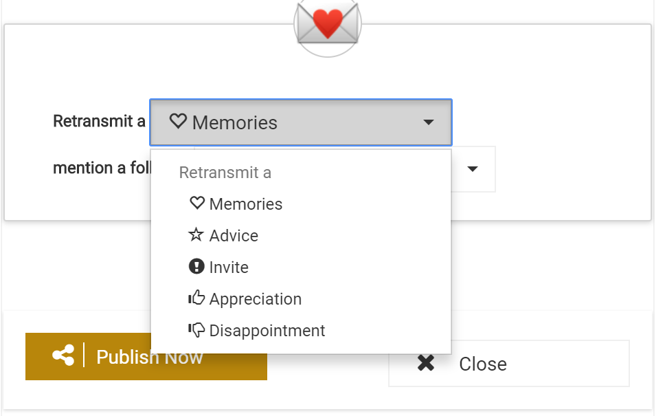Collapse the Memories dropdown using its arrow
Image resolution: width=665 pixels, height=416 pixels.
coord(429,122)
